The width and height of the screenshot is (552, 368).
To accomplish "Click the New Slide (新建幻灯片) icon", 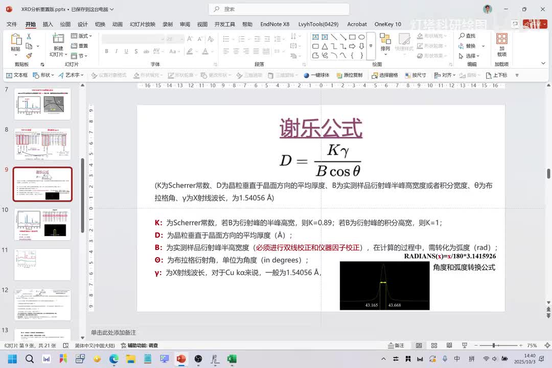I will tap(58, 38).
